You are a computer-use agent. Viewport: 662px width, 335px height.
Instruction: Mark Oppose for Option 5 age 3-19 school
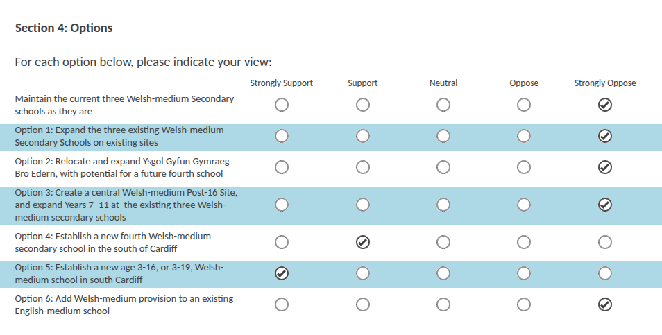click(x=524, y=273)
